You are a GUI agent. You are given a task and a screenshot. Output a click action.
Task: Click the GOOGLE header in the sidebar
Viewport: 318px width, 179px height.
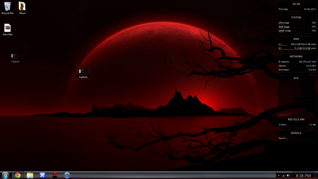(296, 133)
